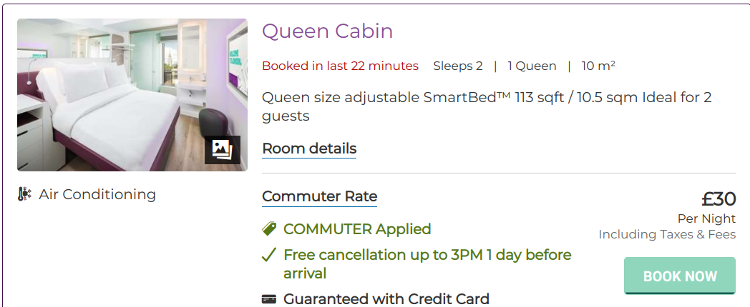Click the Free cancellation policy text
750x307 pixels.
(x=427, y=263)
